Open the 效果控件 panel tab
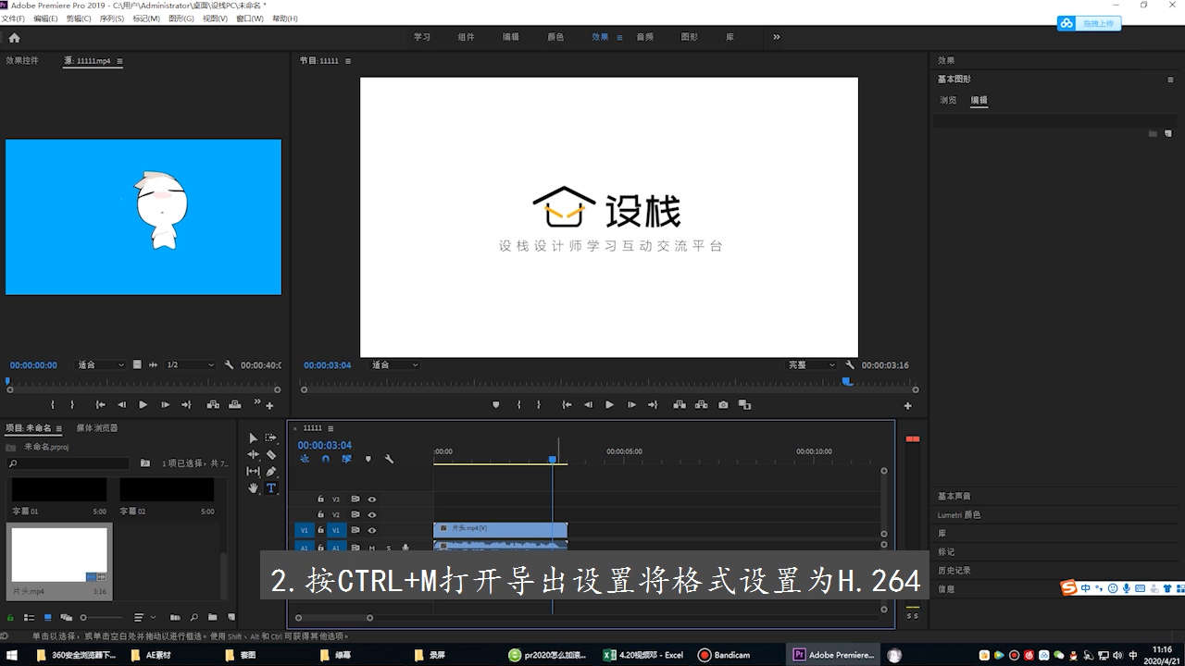This screenshot has width=1185, height=666. tap(22, 61)
